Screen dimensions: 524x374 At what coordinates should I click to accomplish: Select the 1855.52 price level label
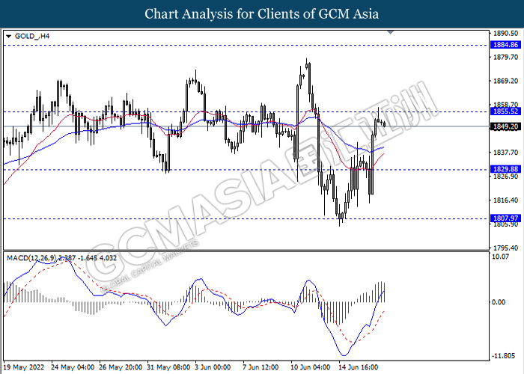click(505, 111)
